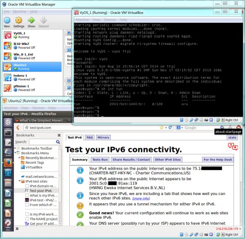This screenshot has height=239, width=245.
Task: Open Other IPv6 Sites tab
Action: pos(168,160)
